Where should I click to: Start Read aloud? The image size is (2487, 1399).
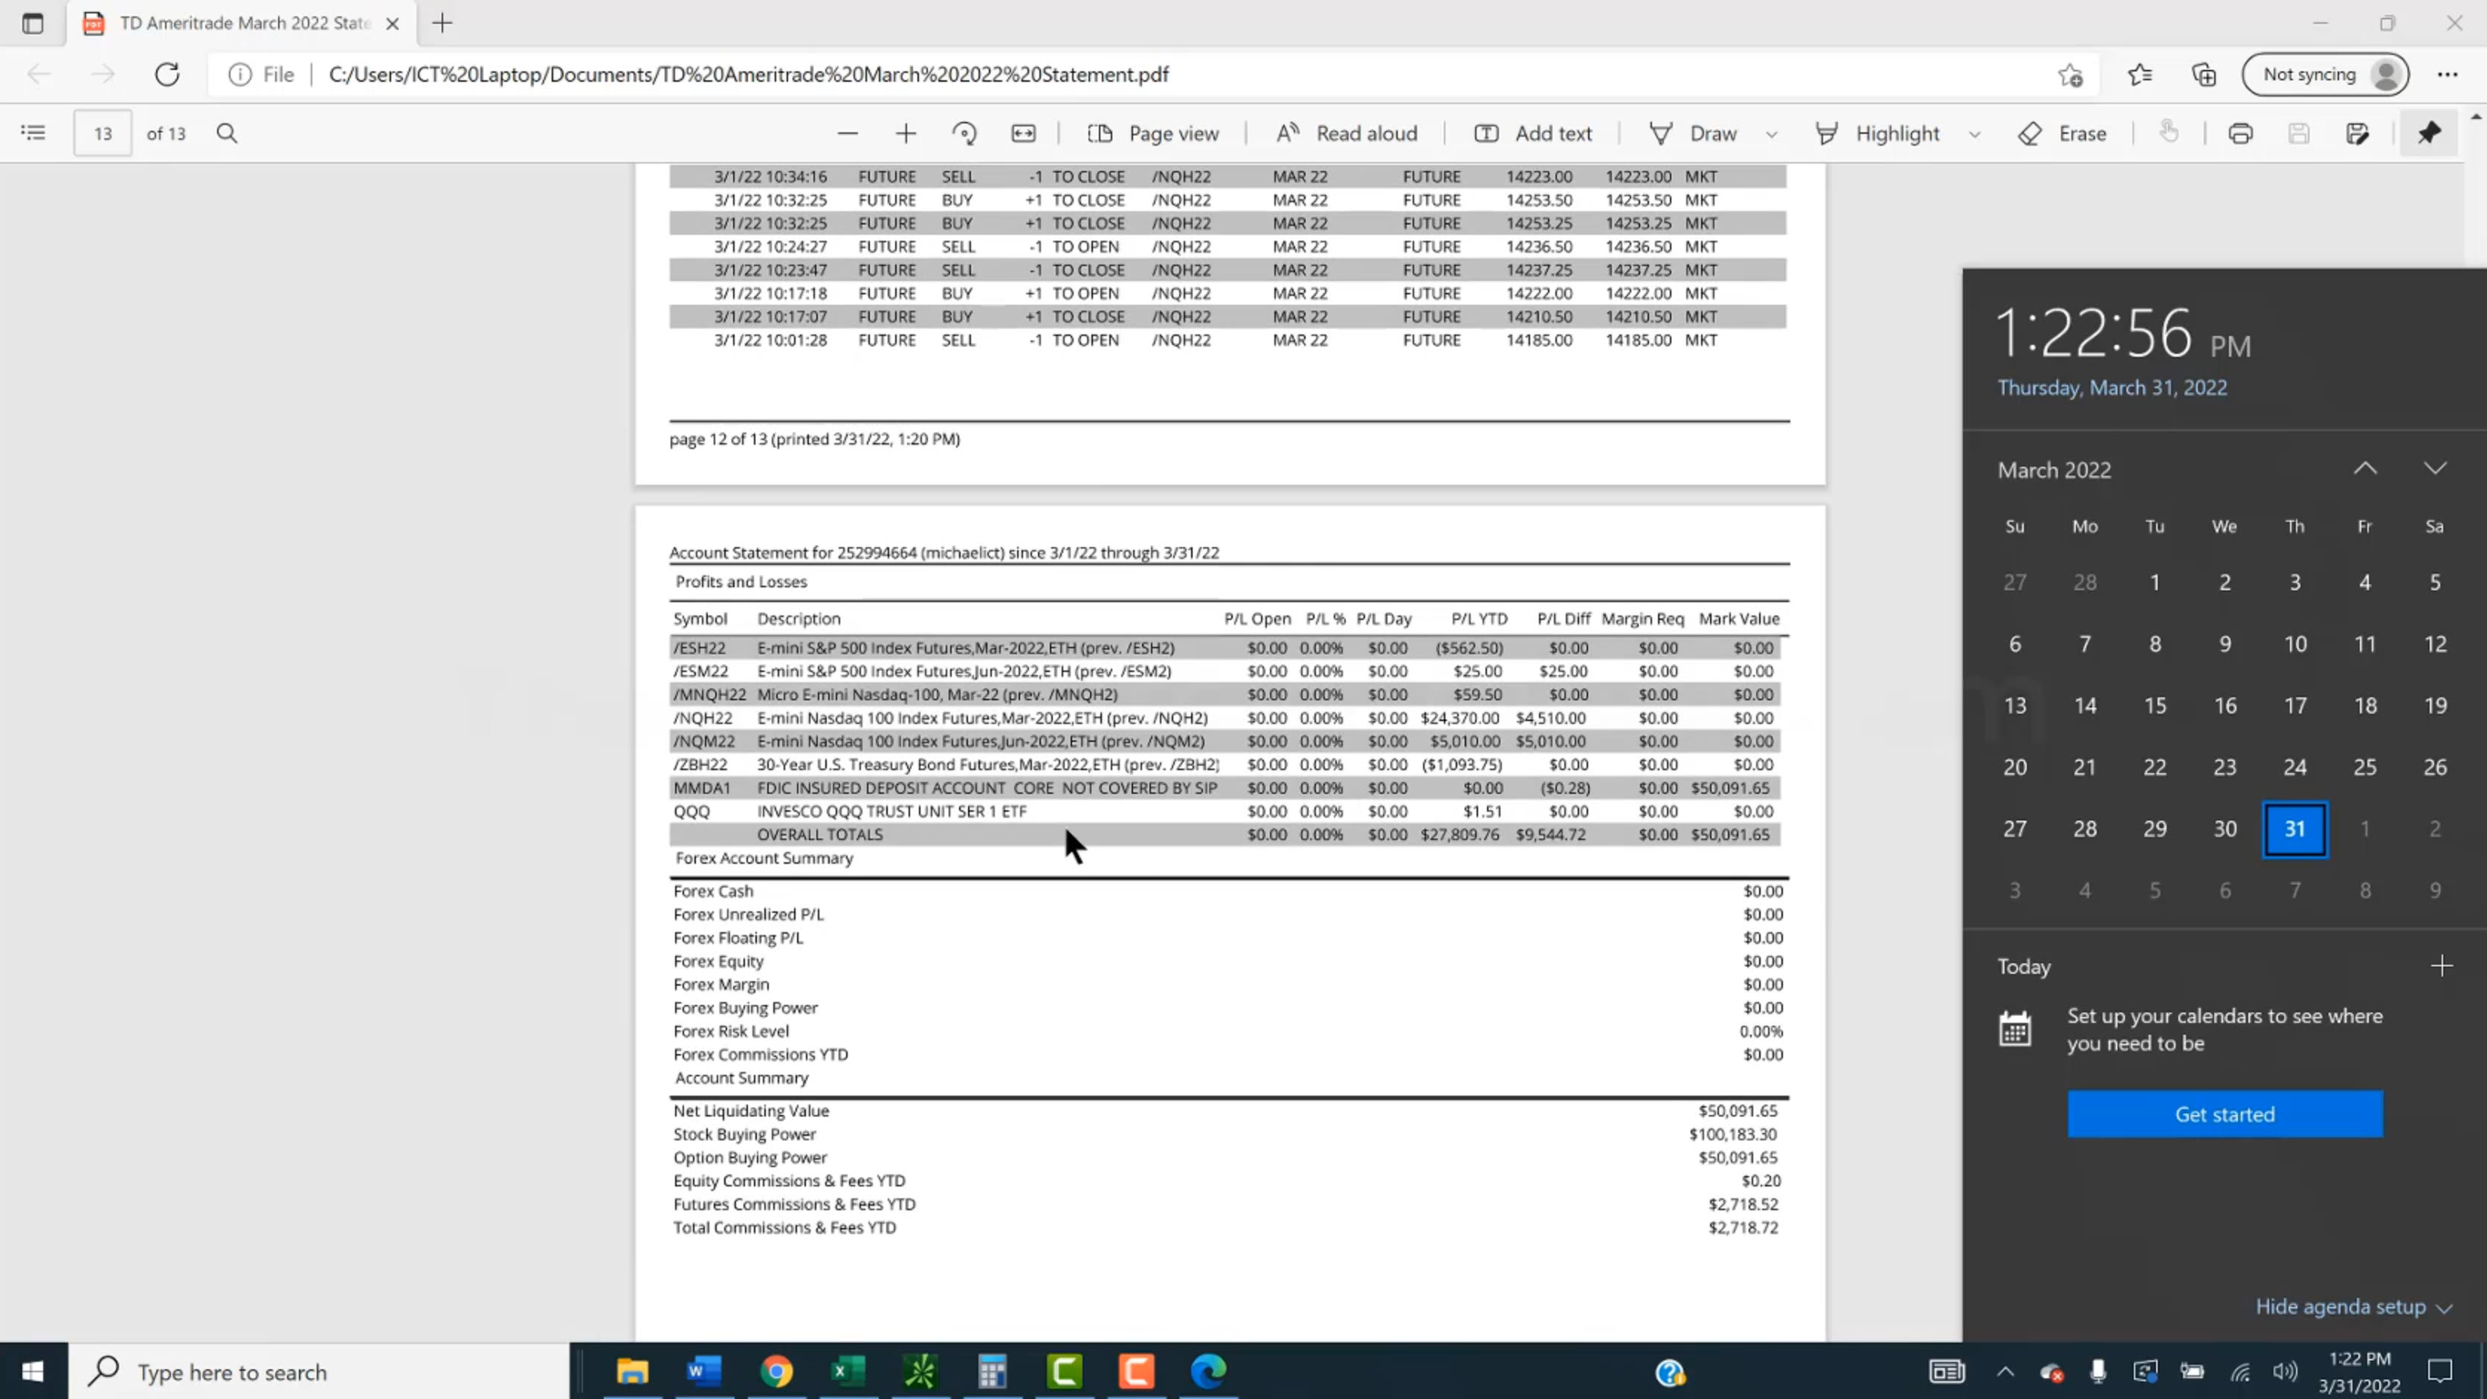[1346, 133]
